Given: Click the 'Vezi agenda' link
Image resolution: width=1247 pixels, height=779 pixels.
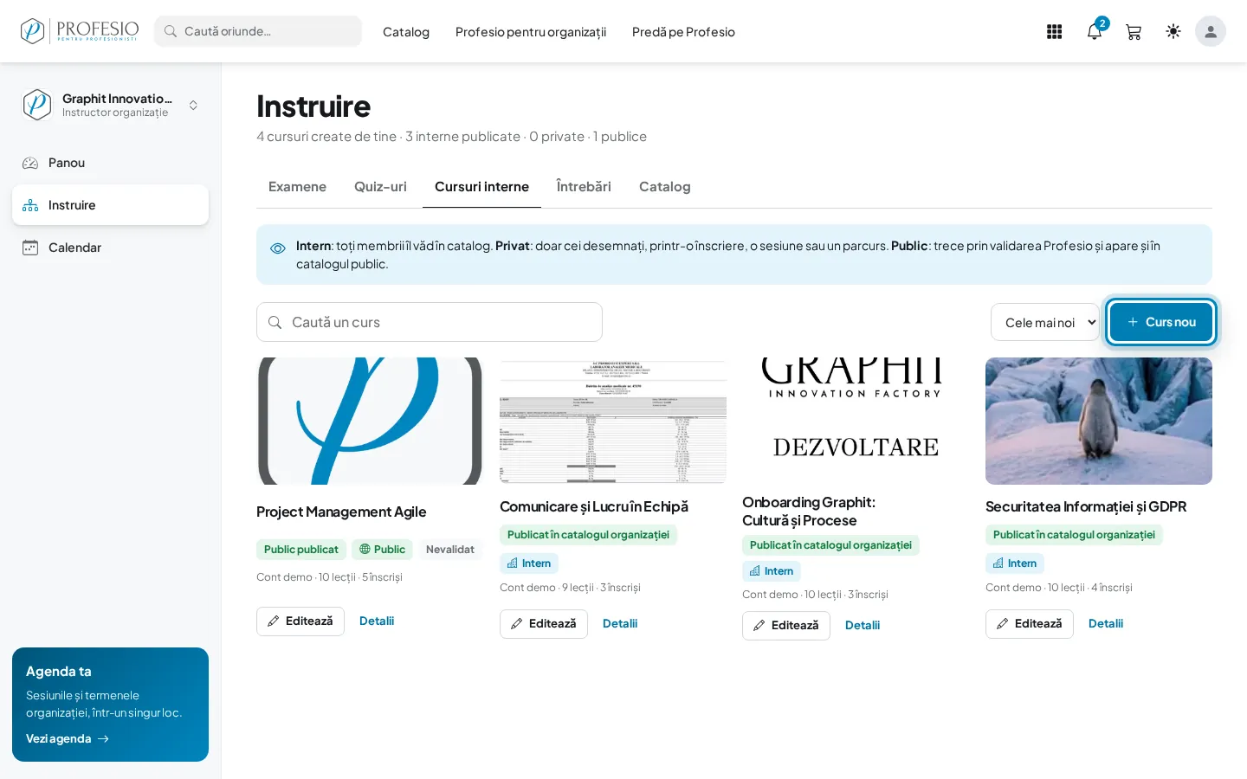Looking at the screenshot, I should tap(68, 738).
